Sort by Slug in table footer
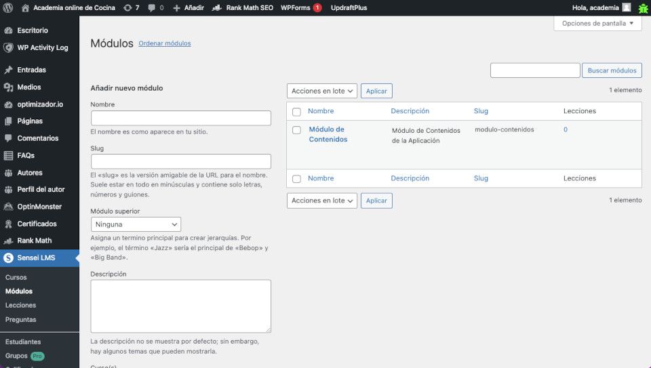The height and width of the screenshot is (368, 651). (481, 178)
